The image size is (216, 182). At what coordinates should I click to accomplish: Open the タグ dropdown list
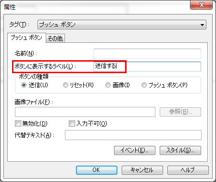click(x=122, y=25)
